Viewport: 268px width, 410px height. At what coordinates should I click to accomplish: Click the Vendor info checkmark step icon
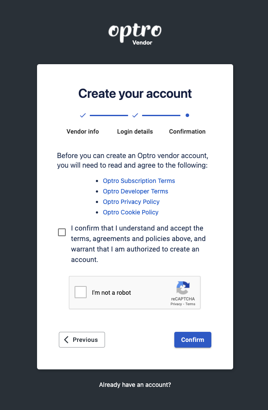point(83,115)
